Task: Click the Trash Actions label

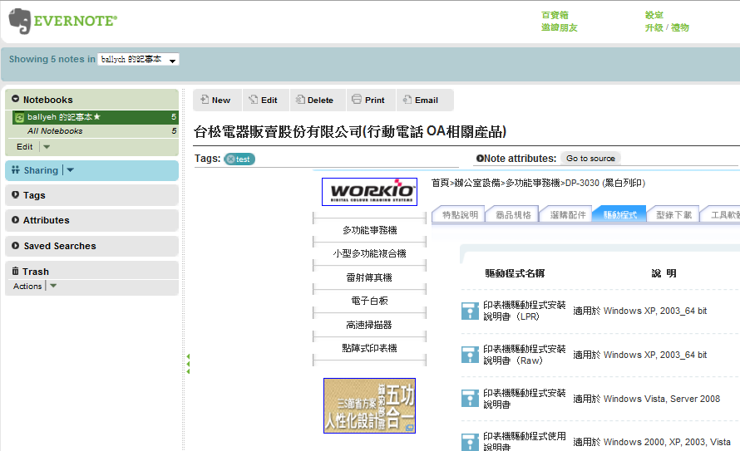Action: tap(27, 286)
